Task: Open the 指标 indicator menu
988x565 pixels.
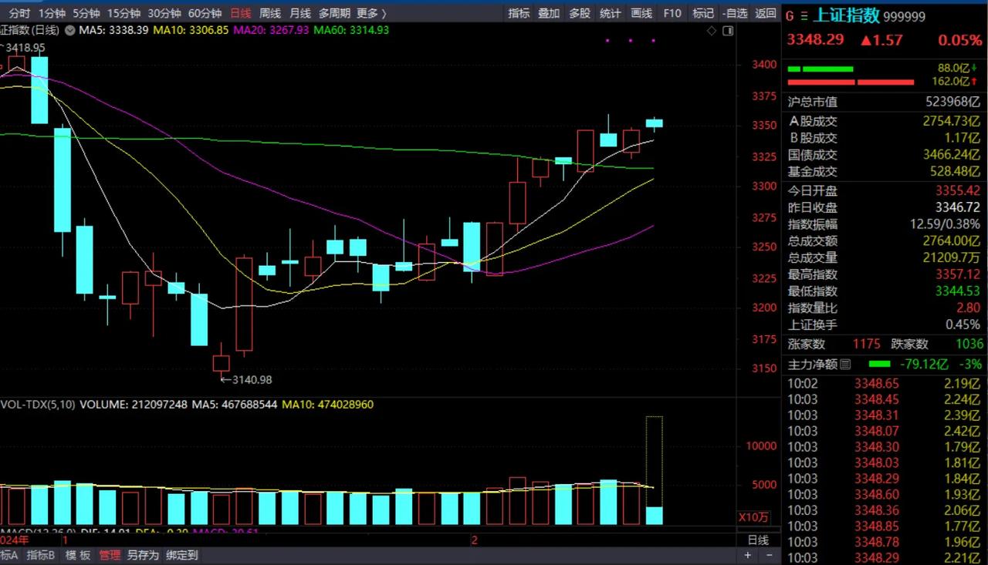Action: click(519, 13)
